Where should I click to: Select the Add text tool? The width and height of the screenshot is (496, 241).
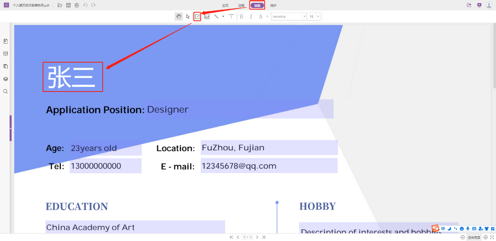pos(231,16)
